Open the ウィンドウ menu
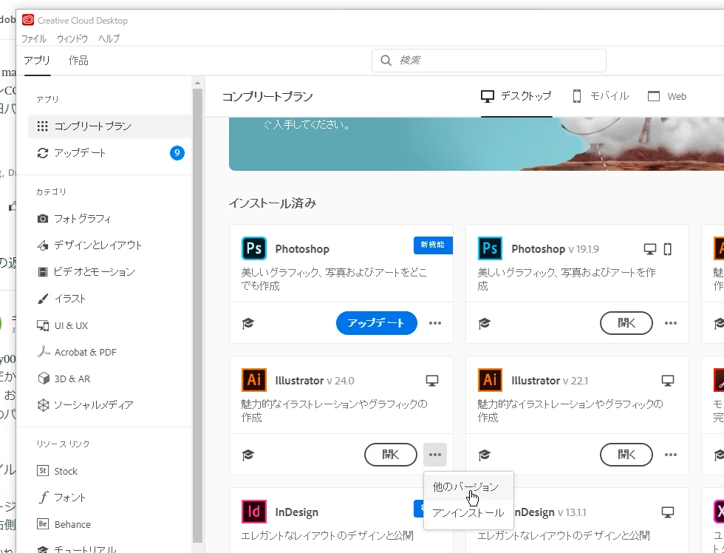Image resolution: width=724 pixels, height=553 pixels. (x=72, y=38)
